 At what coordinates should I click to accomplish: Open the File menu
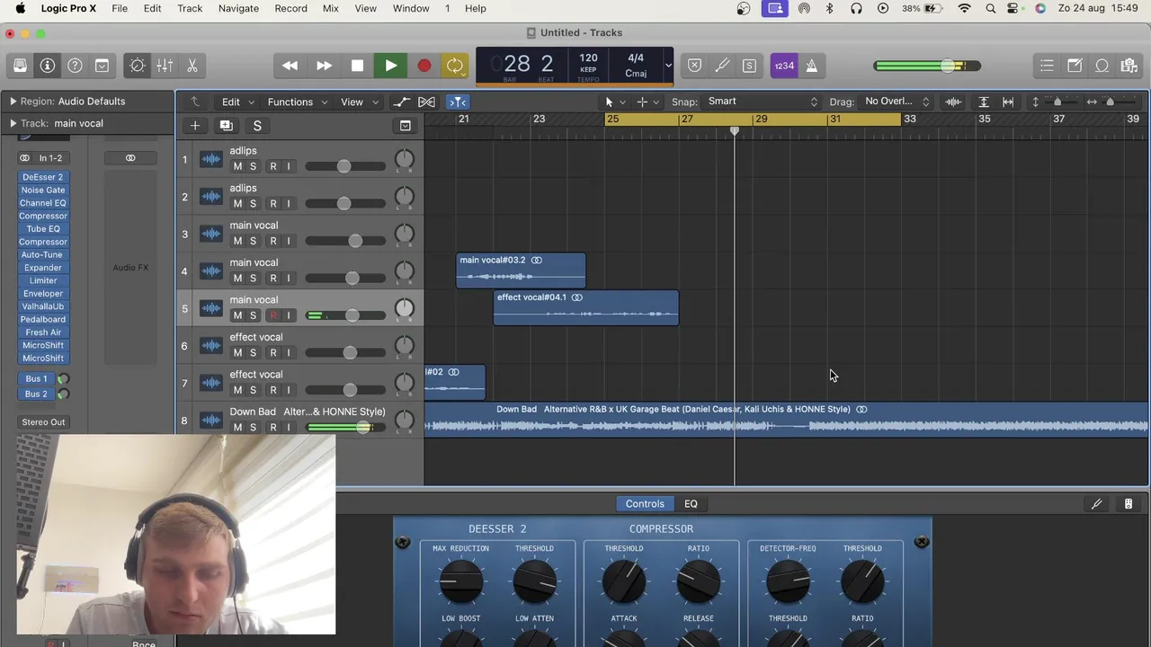pyautogui.click(x=120, y=8)
